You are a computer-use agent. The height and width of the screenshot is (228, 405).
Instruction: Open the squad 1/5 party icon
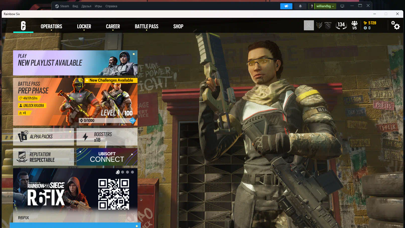point(355,25)
